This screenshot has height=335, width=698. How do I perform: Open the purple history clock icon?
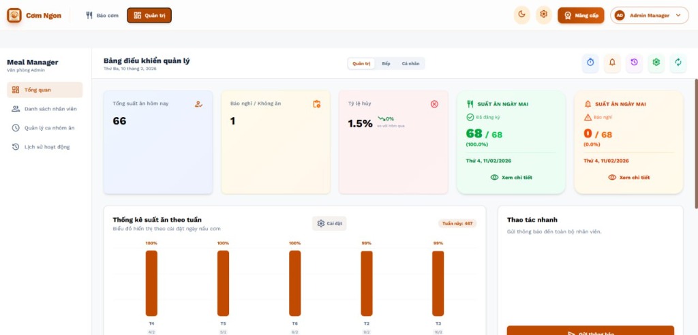[x=634, y=63]
